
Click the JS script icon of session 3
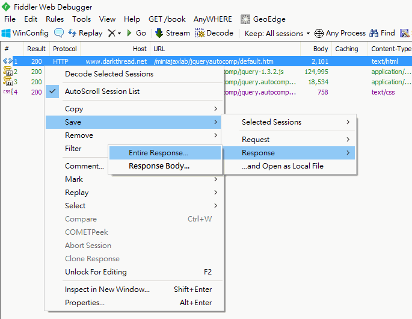click(x=8, y=81)
